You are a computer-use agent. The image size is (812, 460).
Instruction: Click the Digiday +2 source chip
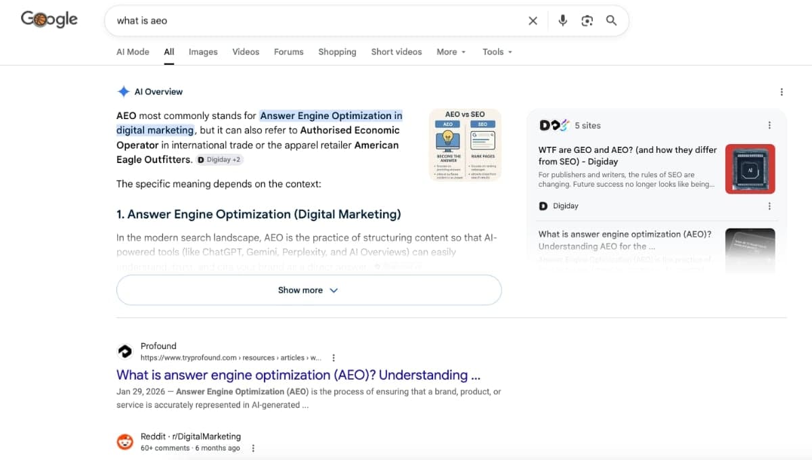point(220,160)
